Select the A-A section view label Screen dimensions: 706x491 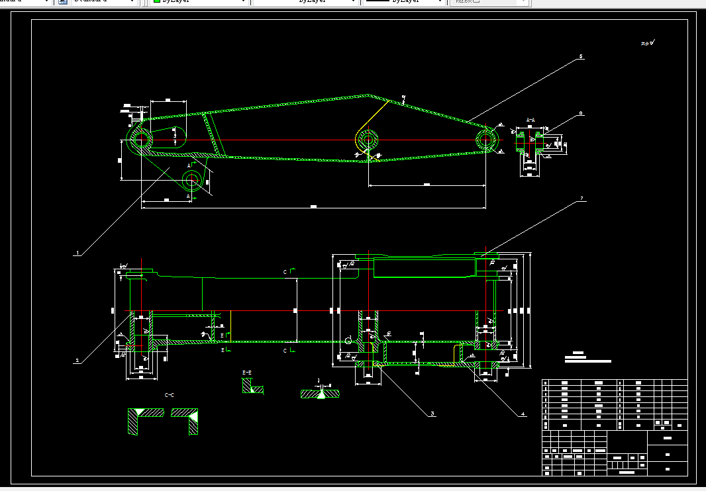(x=530, y=120)
